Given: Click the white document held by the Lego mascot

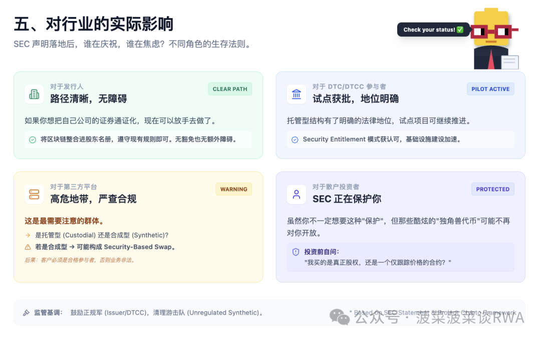Looking at the screenshot, I should pos(509,62).
